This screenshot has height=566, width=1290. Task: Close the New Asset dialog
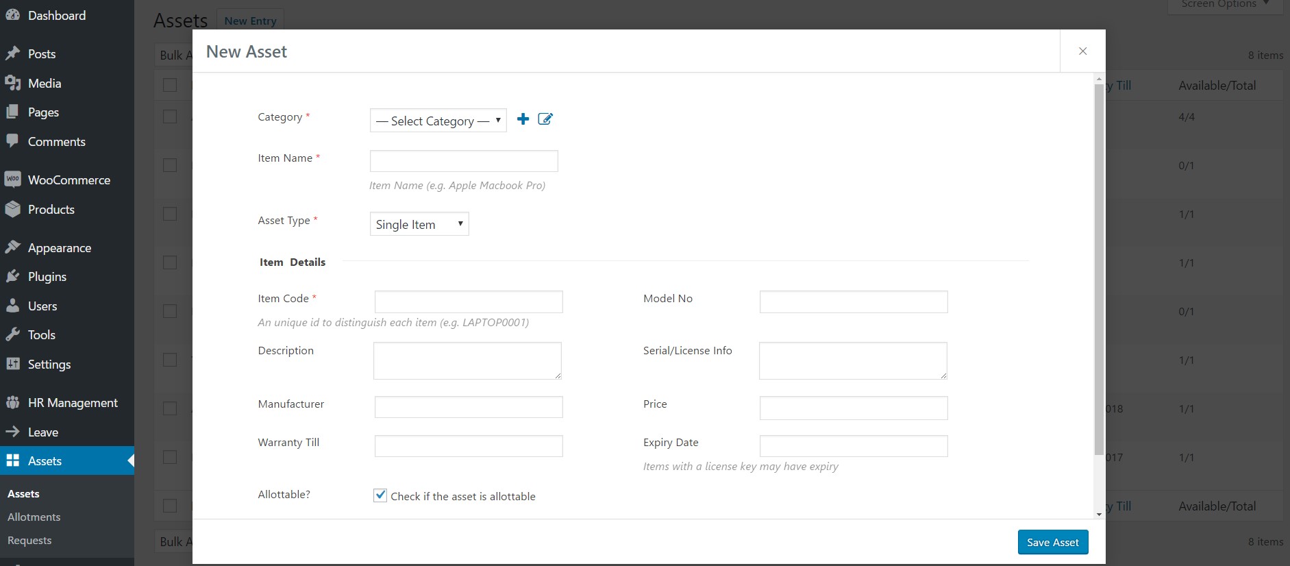[1082, 51]
